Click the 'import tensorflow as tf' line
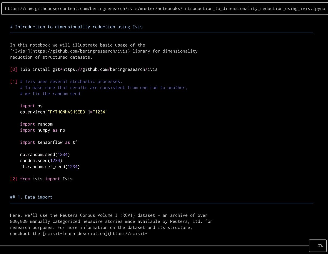The height and width of the screenshot is (254, 328). pos(49,142)
